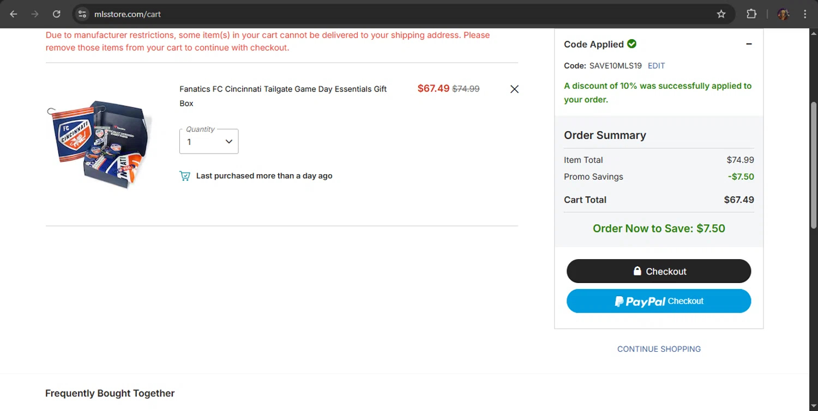
Task: Click the page vertical scrollbar
Action: 814,163
